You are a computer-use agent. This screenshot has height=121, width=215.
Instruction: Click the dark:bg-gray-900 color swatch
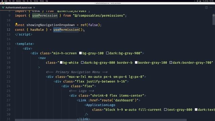click(x=107, y=53)
